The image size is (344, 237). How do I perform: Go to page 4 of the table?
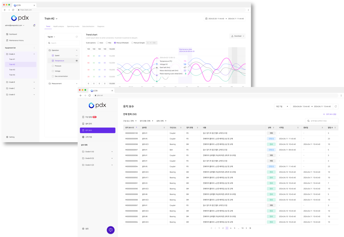[x=231, y=228]
